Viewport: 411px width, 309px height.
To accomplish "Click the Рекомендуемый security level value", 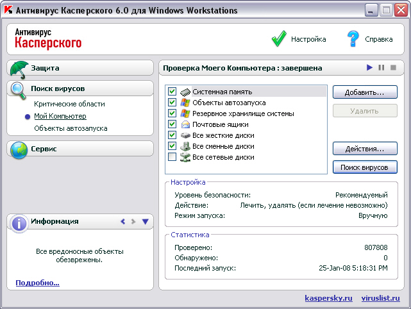I will pyautogui.click(x=362, y=195).
